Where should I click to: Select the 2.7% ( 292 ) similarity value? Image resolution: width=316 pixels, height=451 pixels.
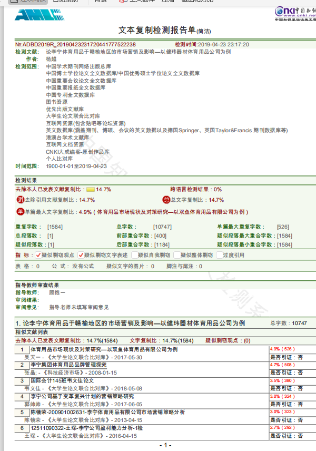coord(282,428)
